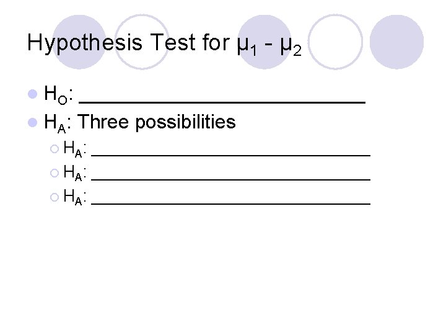446x335 pixels.
Task: Click the μ1 symbol in the title
Action: coord(247,45)
